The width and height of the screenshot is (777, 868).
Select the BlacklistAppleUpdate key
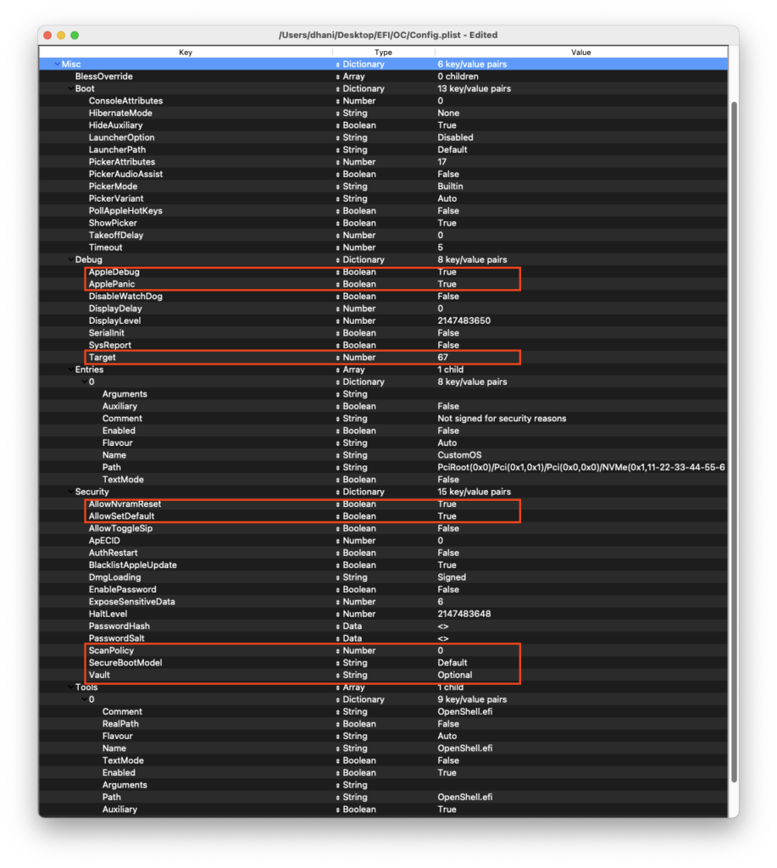point(133,565)
